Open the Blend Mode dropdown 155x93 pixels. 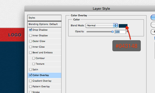coord(102,26)
